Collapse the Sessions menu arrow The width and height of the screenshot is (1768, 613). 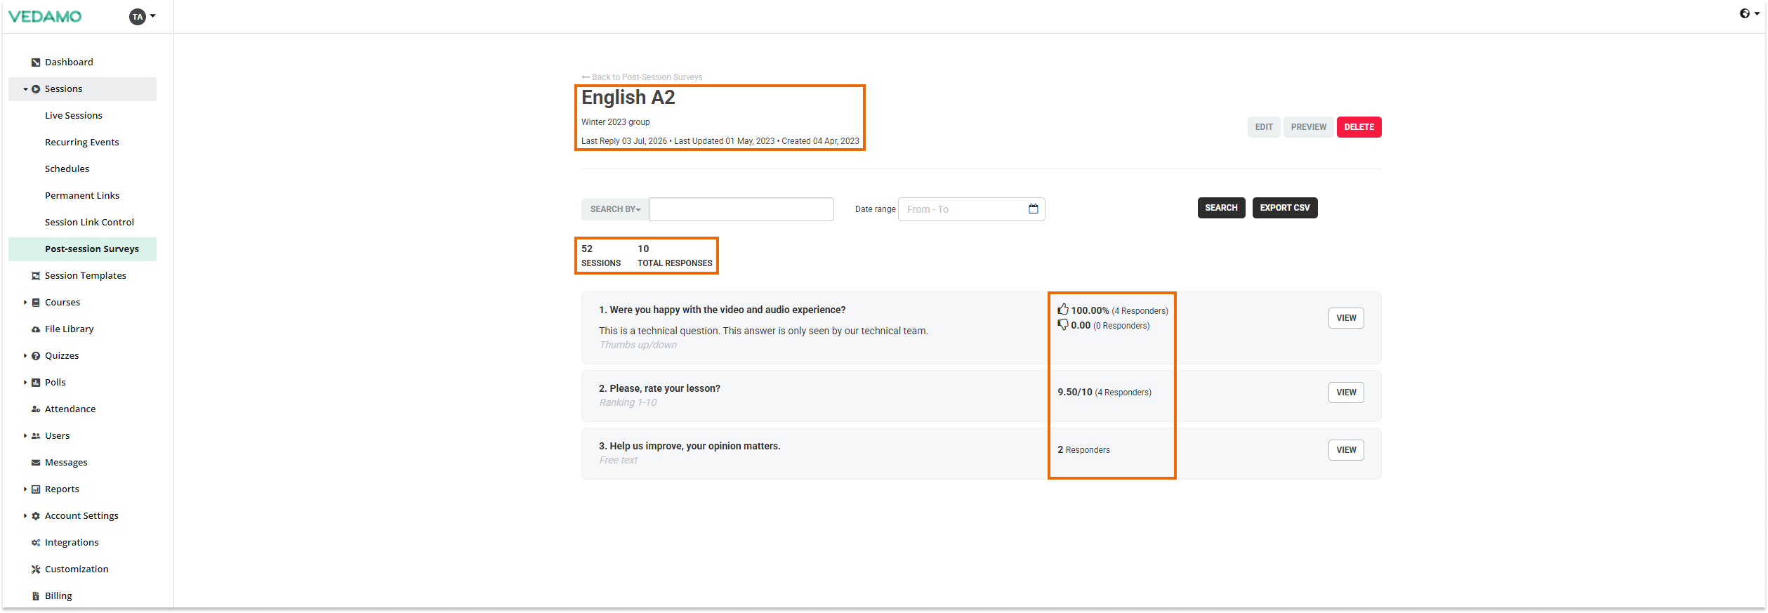(25, 89)
